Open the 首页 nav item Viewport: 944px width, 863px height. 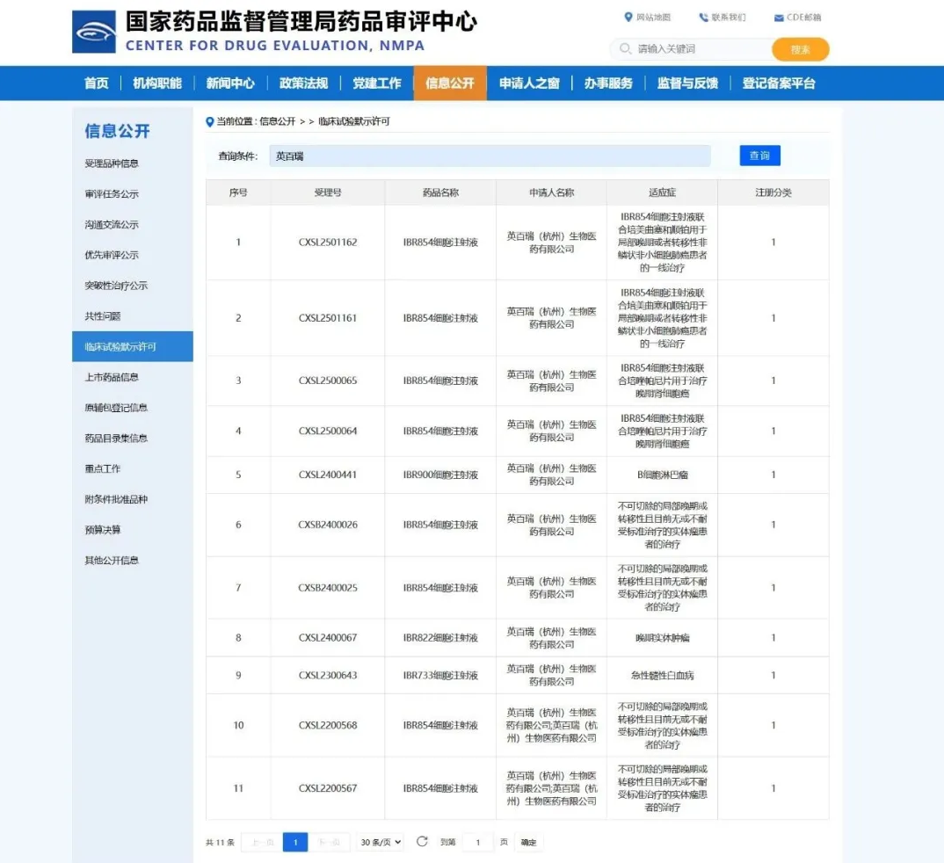[x=97, y=83]
